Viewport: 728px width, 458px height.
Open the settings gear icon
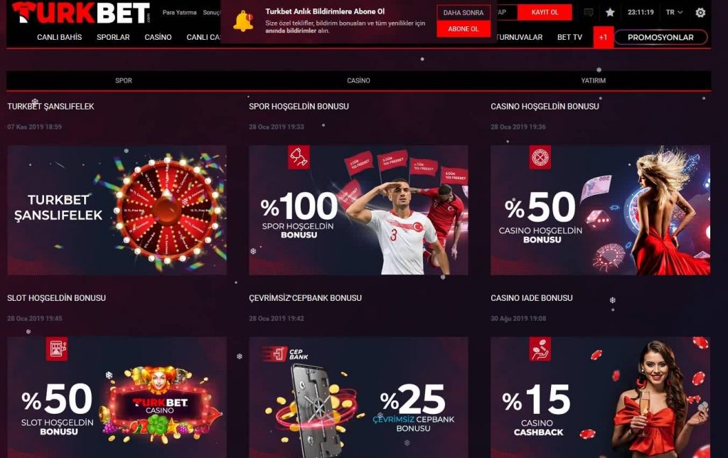700,13
